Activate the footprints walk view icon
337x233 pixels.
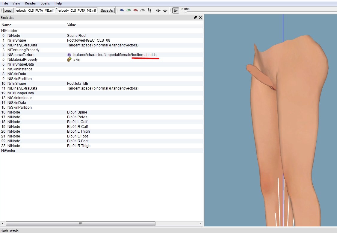149,10
